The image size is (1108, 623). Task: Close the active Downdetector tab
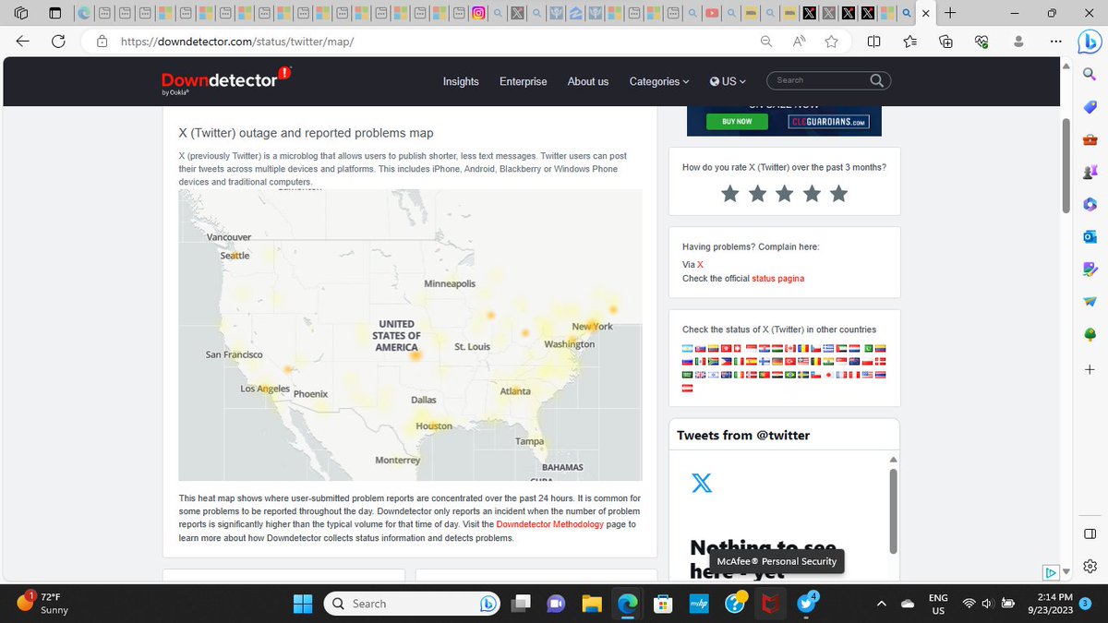click(x=926, y=14)
